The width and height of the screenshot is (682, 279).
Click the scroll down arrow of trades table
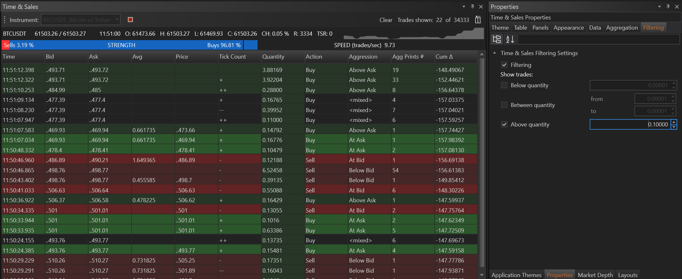[x=482, y=275]
